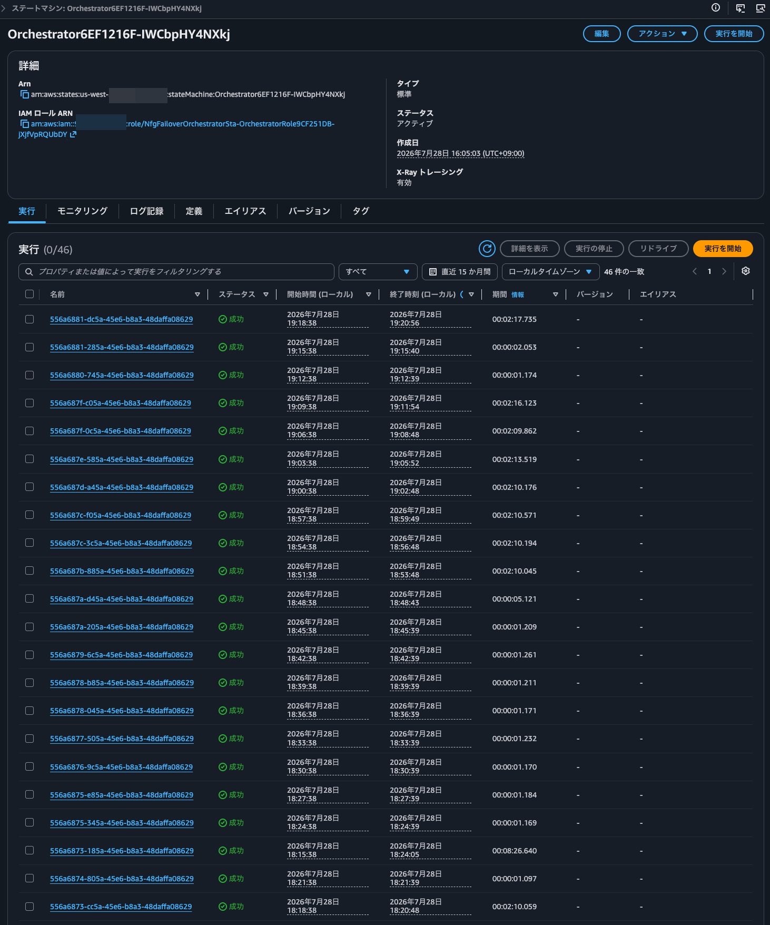Check the box for execution 556a6881-285a

(29, 347)
